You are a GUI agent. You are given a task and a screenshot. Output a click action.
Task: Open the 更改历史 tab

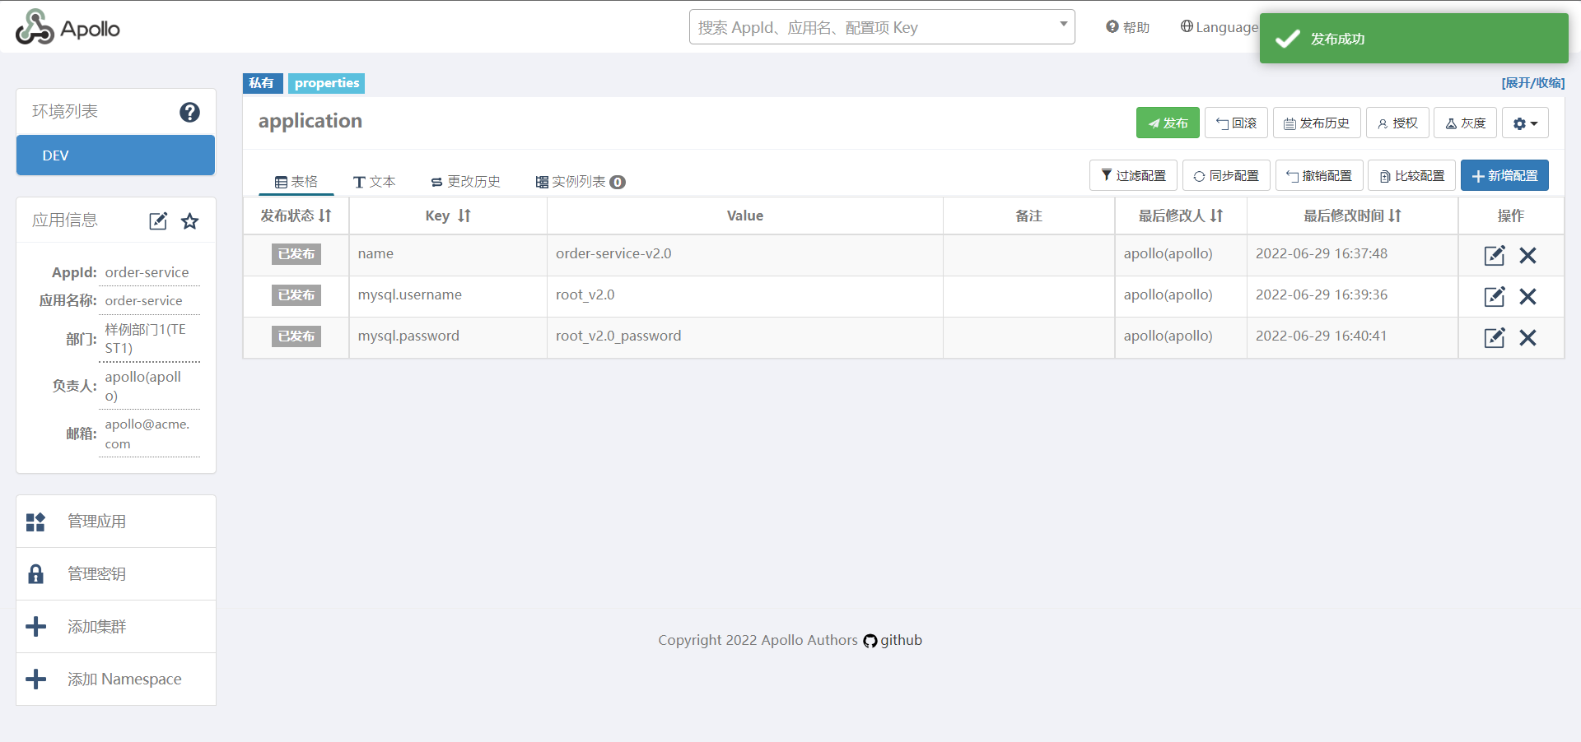click(466, 182)
